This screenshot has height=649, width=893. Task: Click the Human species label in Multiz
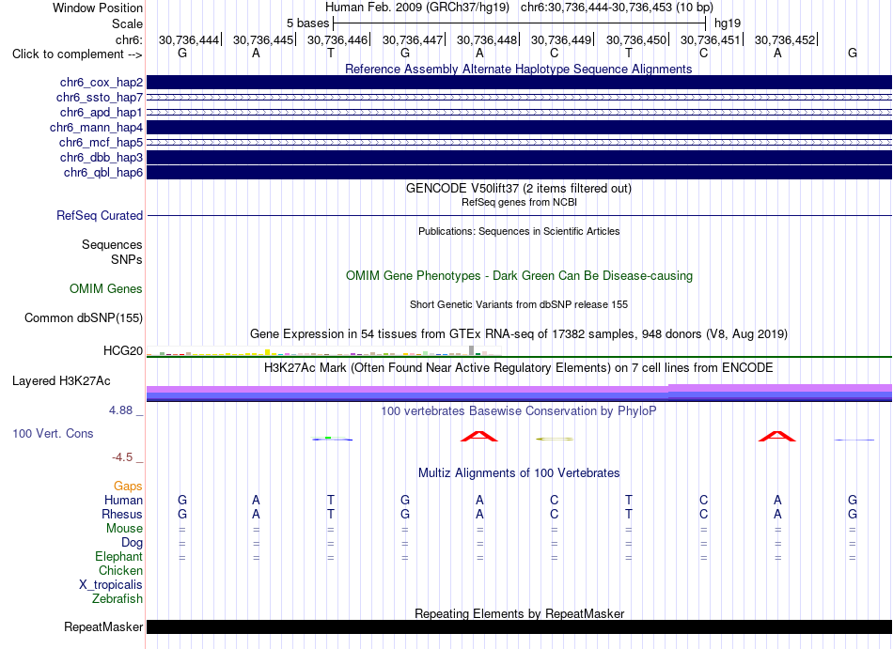(x=123, y=500)
